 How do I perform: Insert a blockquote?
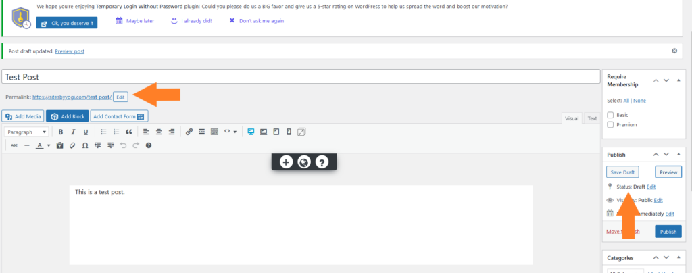click(x=128, y=132)
